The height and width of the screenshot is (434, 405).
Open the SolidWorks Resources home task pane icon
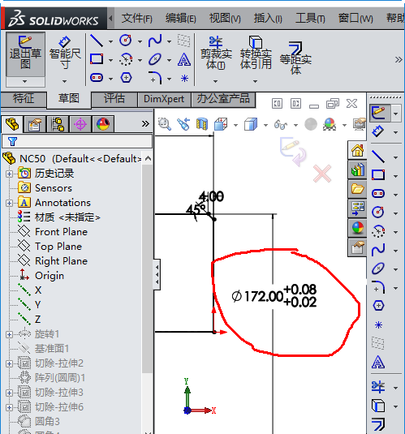(357, 150)
